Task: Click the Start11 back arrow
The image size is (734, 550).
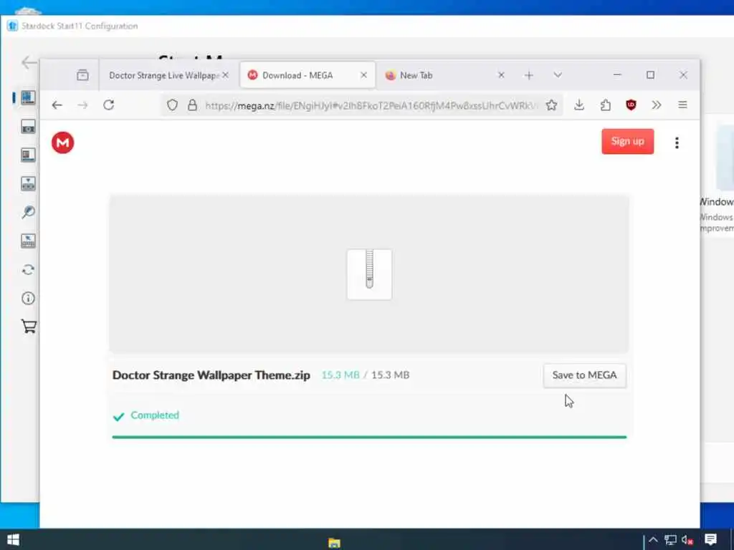Action: 29,62
